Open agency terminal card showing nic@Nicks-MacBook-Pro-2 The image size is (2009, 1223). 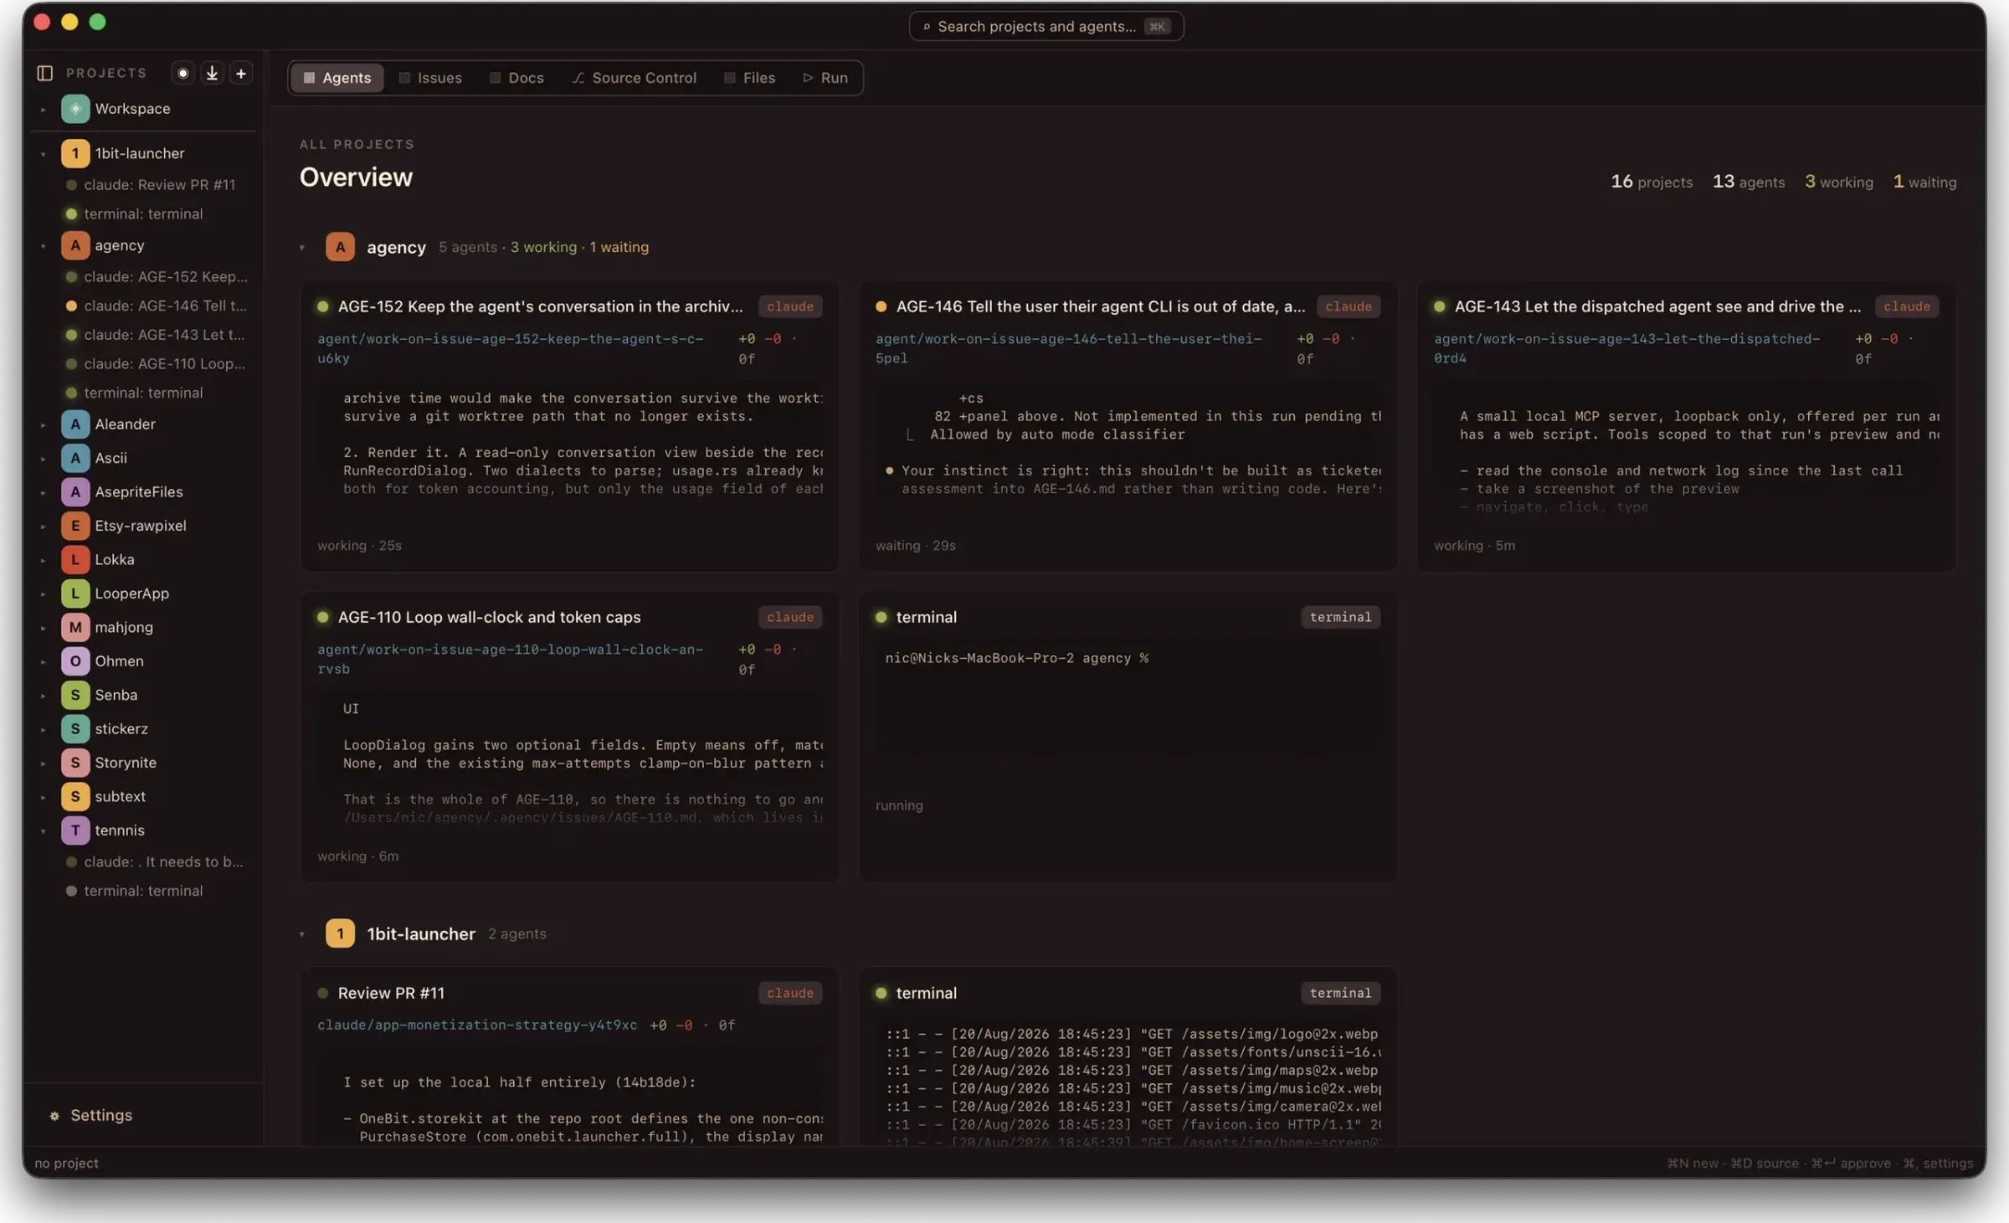click(x=1128, y=737)
